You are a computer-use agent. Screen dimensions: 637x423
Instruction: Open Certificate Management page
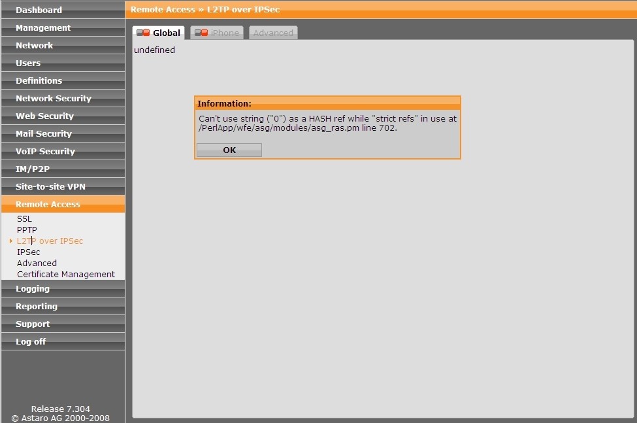coord(66,275)
